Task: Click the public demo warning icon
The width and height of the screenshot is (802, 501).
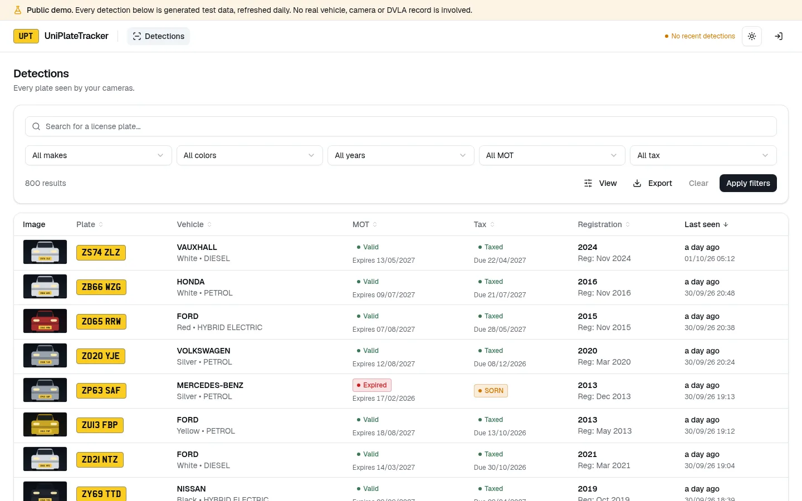Action: pos(18,10)
